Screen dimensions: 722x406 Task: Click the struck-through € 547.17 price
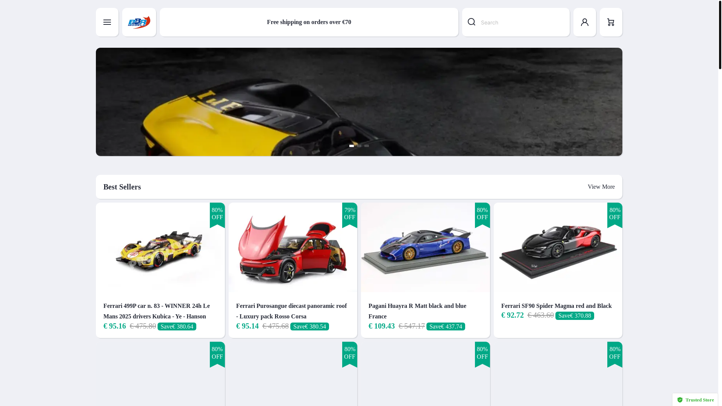(x=412, y=326)
